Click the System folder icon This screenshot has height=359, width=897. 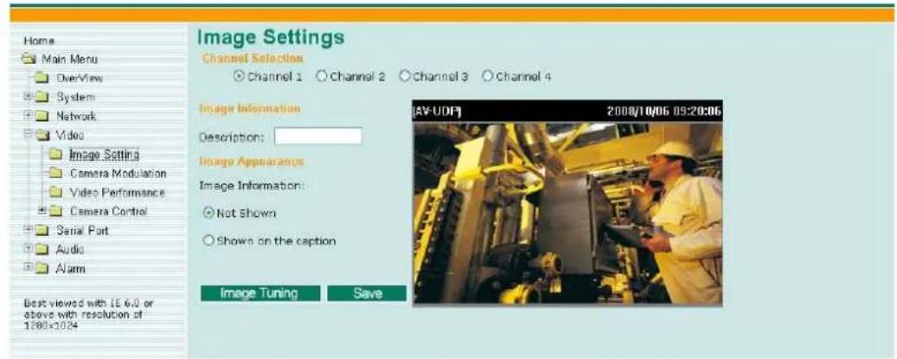(x=40, y=97)
